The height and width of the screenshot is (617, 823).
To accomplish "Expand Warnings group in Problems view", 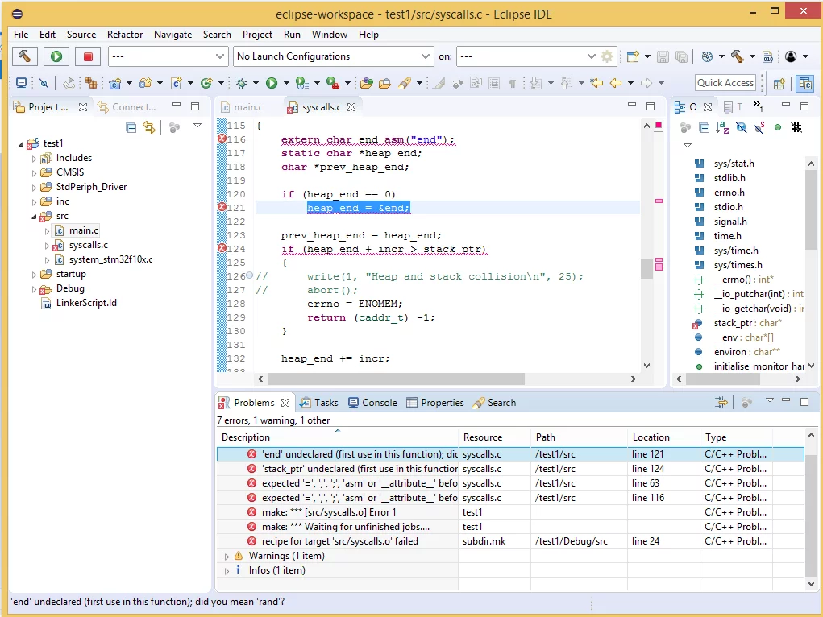I will (227, 556).
